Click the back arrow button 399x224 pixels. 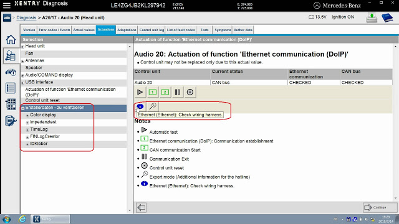pos(142,207)
